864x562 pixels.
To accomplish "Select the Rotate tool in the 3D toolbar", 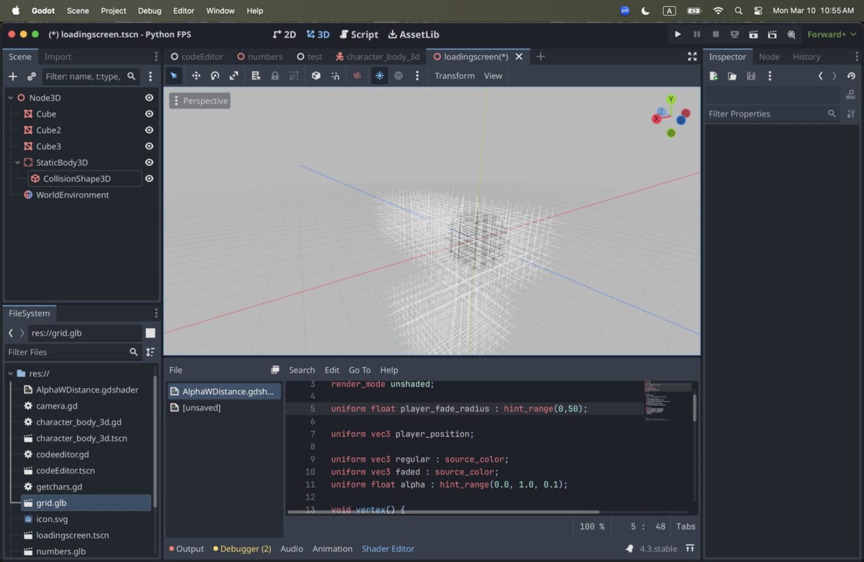I will click(214, 75).
